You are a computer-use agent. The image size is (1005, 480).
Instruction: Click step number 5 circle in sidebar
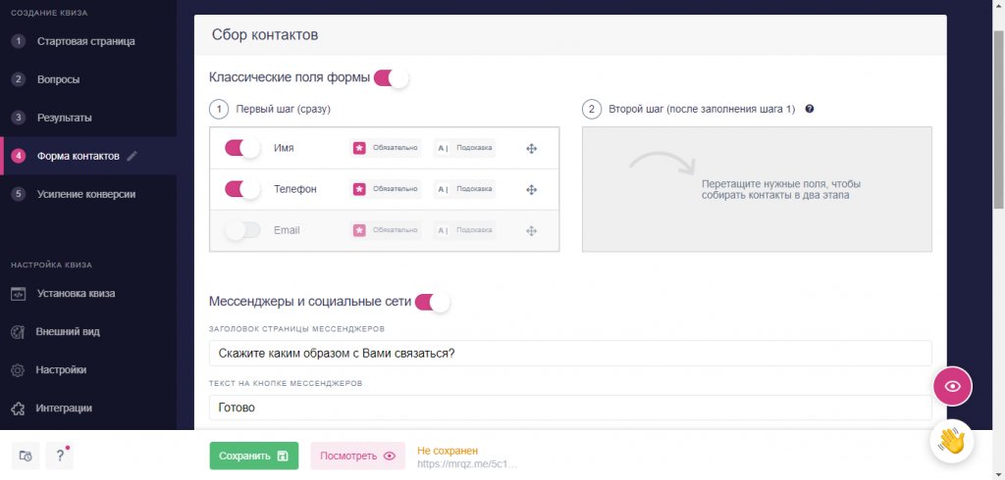point(18,194)
